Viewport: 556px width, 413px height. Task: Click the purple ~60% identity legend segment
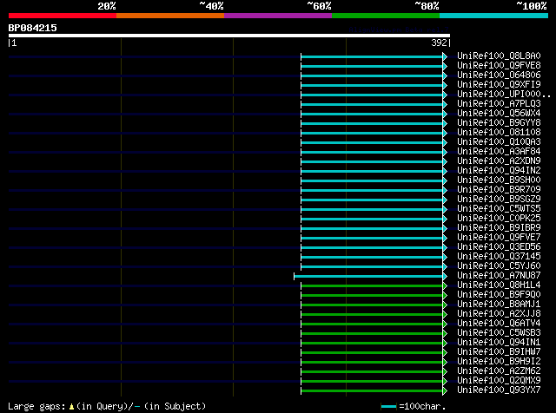tap(278, 16)
